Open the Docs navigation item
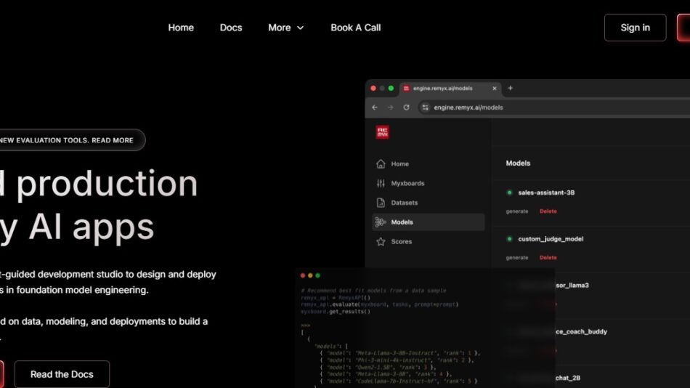This screenshot has height=388, width=690. [x=231, y=28]
